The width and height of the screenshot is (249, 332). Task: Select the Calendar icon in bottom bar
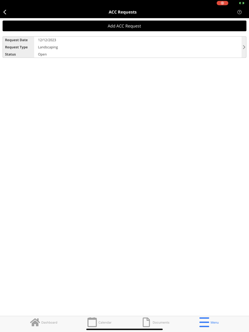click(92, 322)
